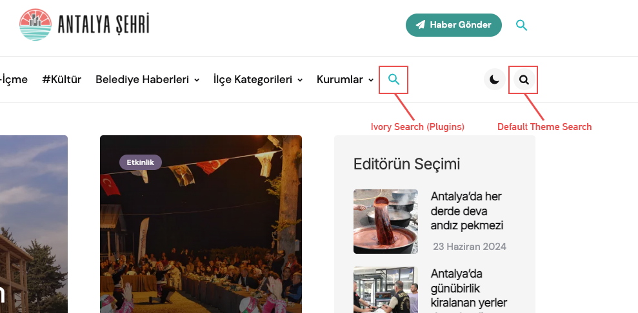Open 'Antalya'da günübirlik kiralanan yerler' headline
The width and height of the screenshot is (638, 313).
[x=469, y=290]
